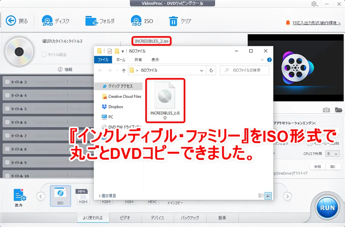Navigate back in the Explorer window
This screenshot has height=227, width=345.
100,71
